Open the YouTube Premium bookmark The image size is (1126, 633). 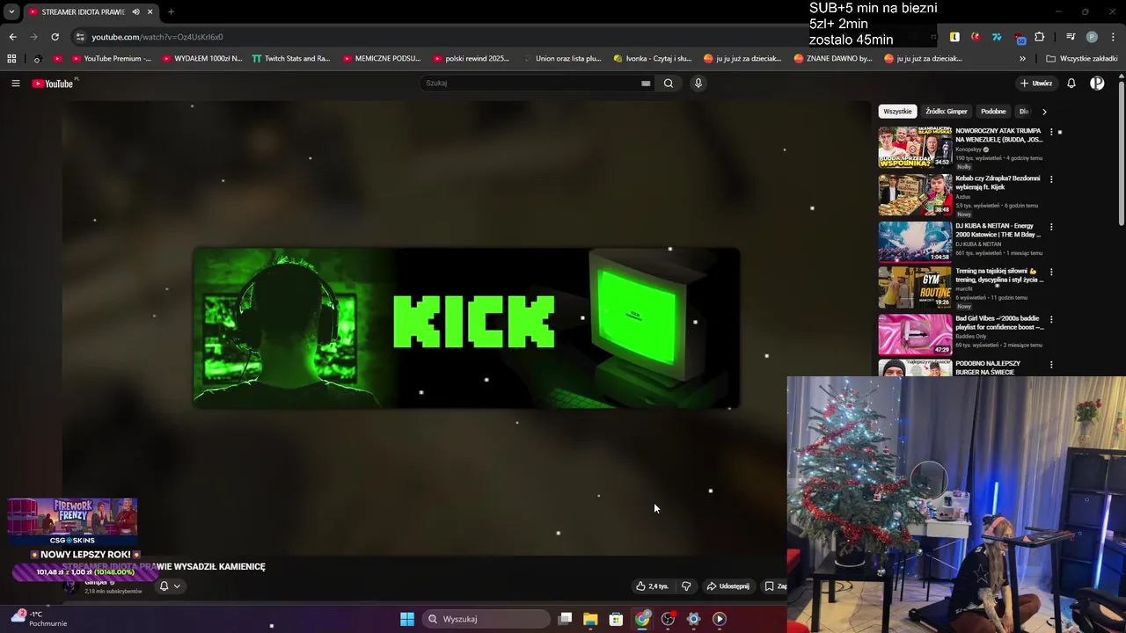coord(111,59)
